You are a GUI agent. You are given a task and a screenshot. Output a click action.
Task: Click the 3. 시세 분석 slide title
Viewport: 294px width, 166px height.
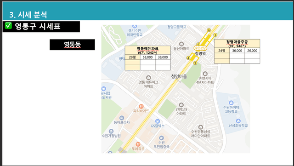(x=28, y=15)
